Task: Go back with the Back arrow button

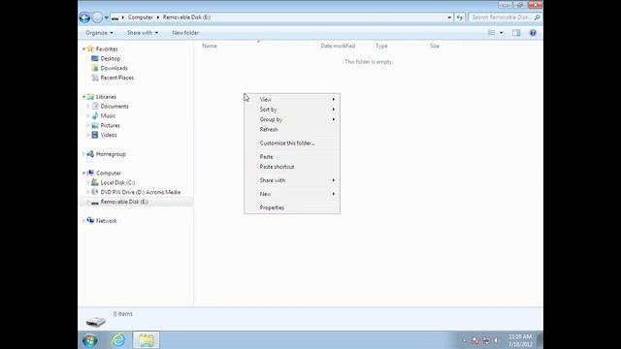Action: pyautogui.click(x=84, y=17)
